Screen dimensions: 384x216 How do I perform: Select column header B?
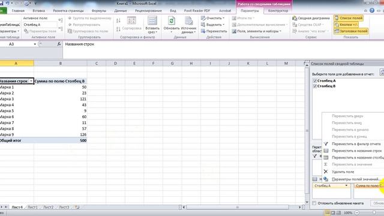(61, 64)
